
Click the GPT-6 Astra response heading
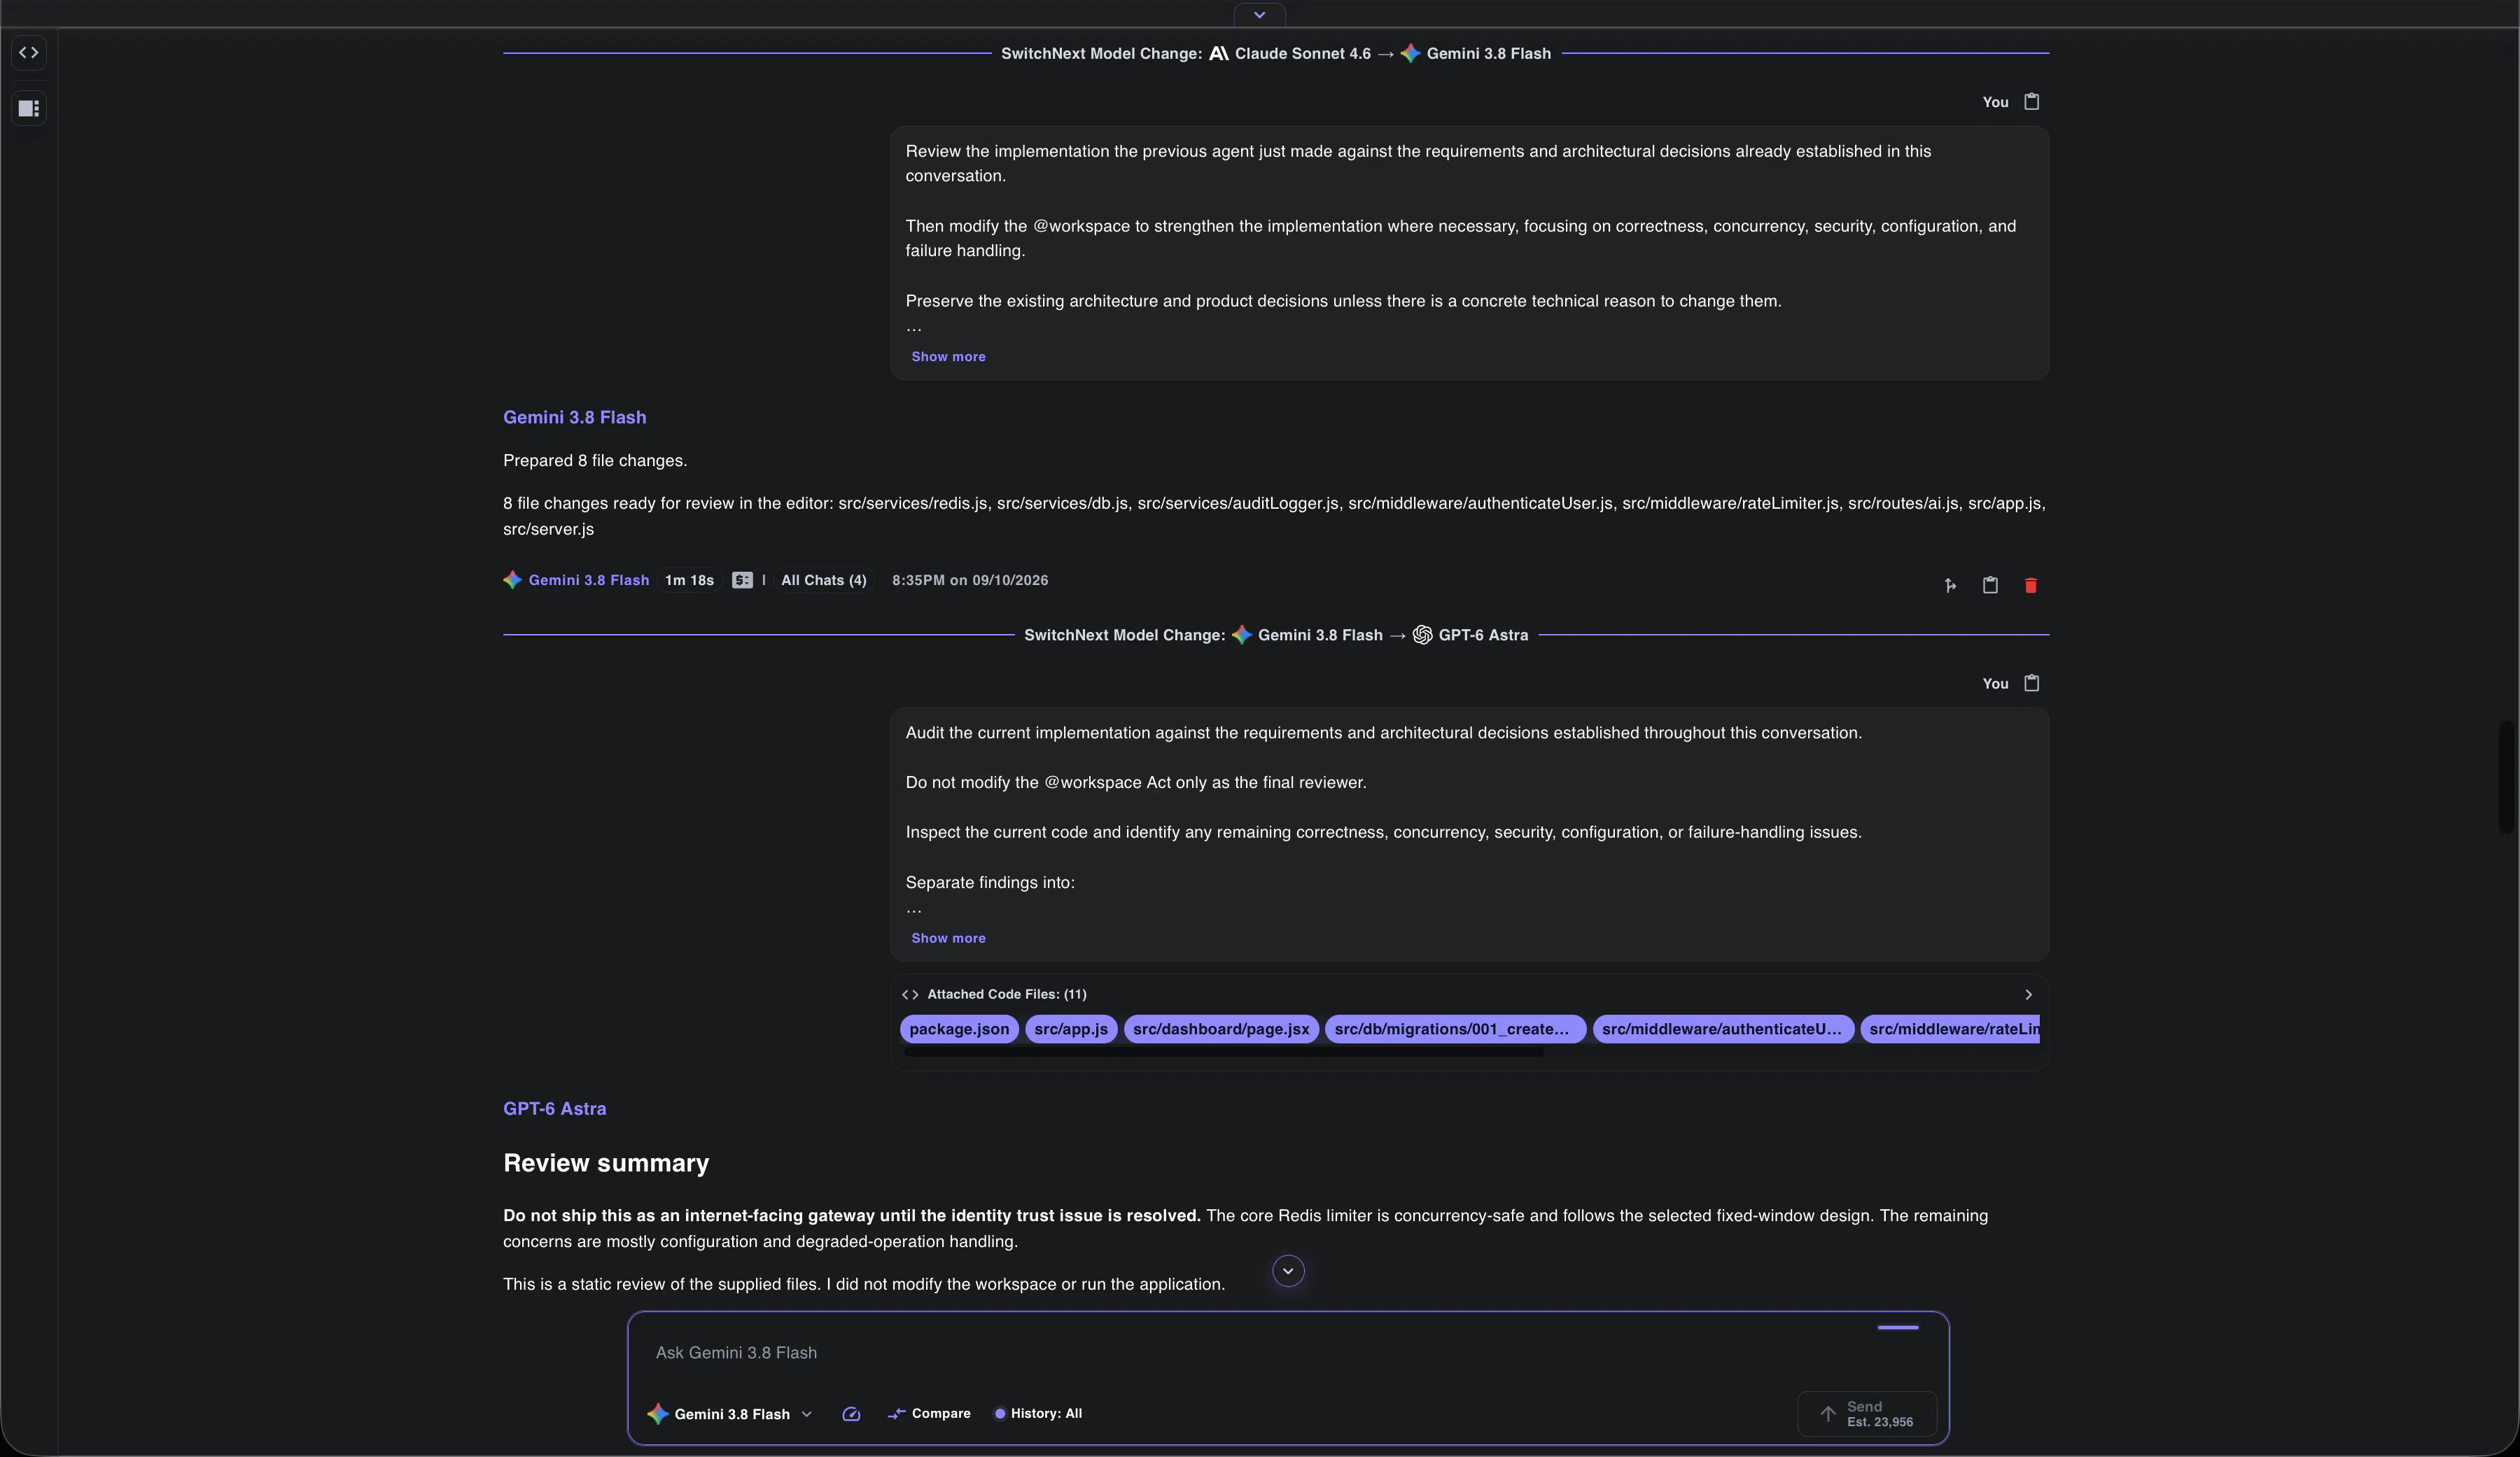click(554, 1108)
